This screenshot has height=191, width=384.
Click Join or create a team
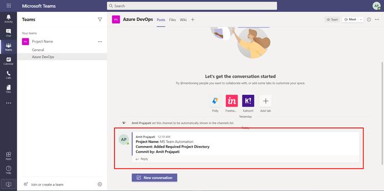pyautogui.click(x=43, y=184)
